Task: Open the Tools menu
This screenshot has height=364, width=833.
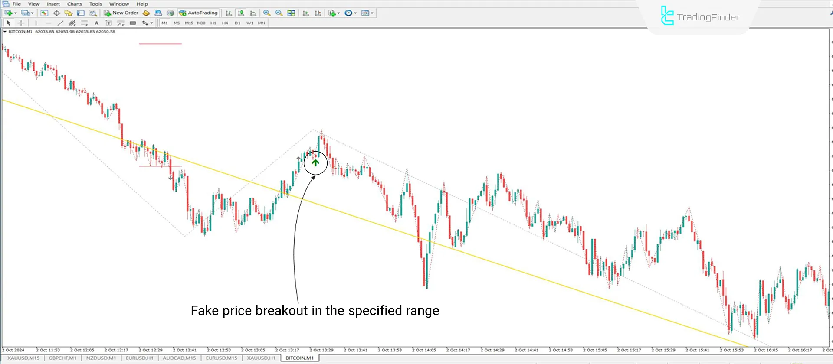Action: (x=95, y=4)
